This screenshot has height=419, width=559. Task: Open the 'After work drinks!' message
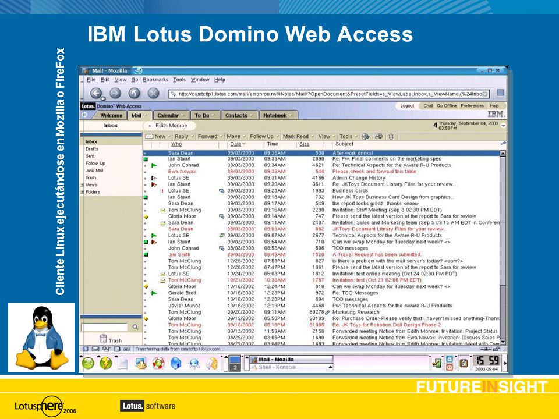321,153
